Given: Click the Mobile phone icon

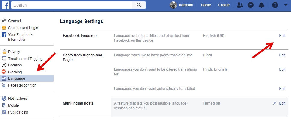Looking at the screenshot, I should click(x=4, y=105).
